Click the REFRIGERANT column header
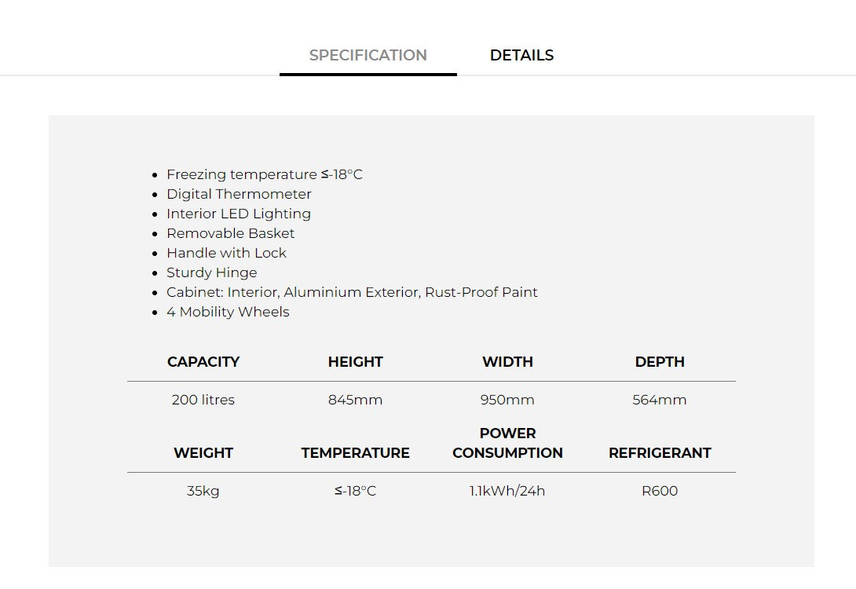 tap(660, 453)
